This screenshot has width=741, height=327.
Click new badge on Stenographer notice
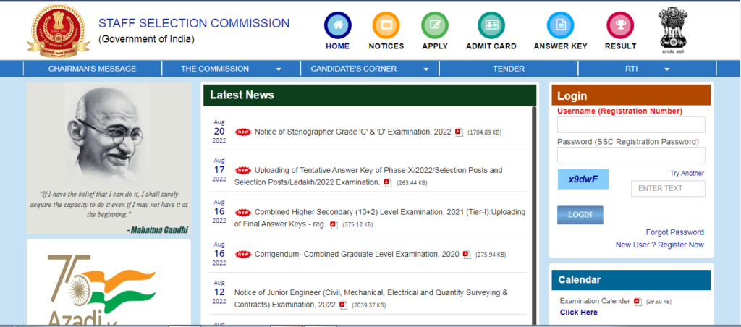(x=243, y=132)
